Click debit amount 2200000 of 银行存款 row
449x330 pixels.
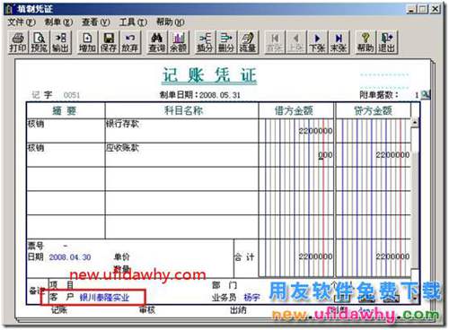[x=315, y=131]
